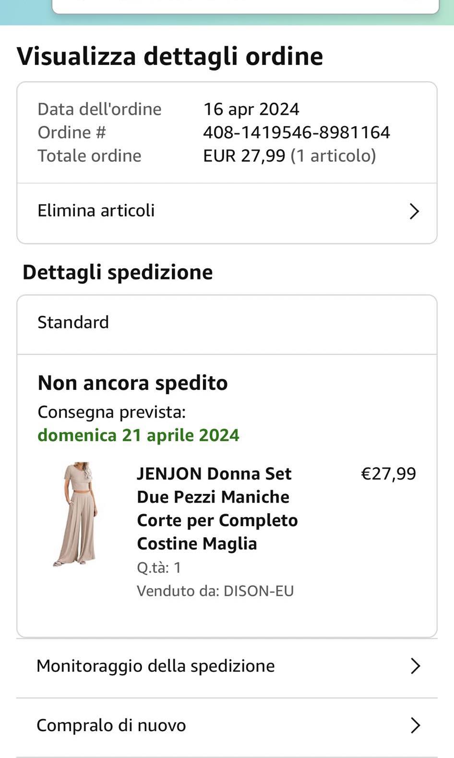
Task: Tap the arrow next to Monitoraggio della spedizione
Action: coord(415,666)
